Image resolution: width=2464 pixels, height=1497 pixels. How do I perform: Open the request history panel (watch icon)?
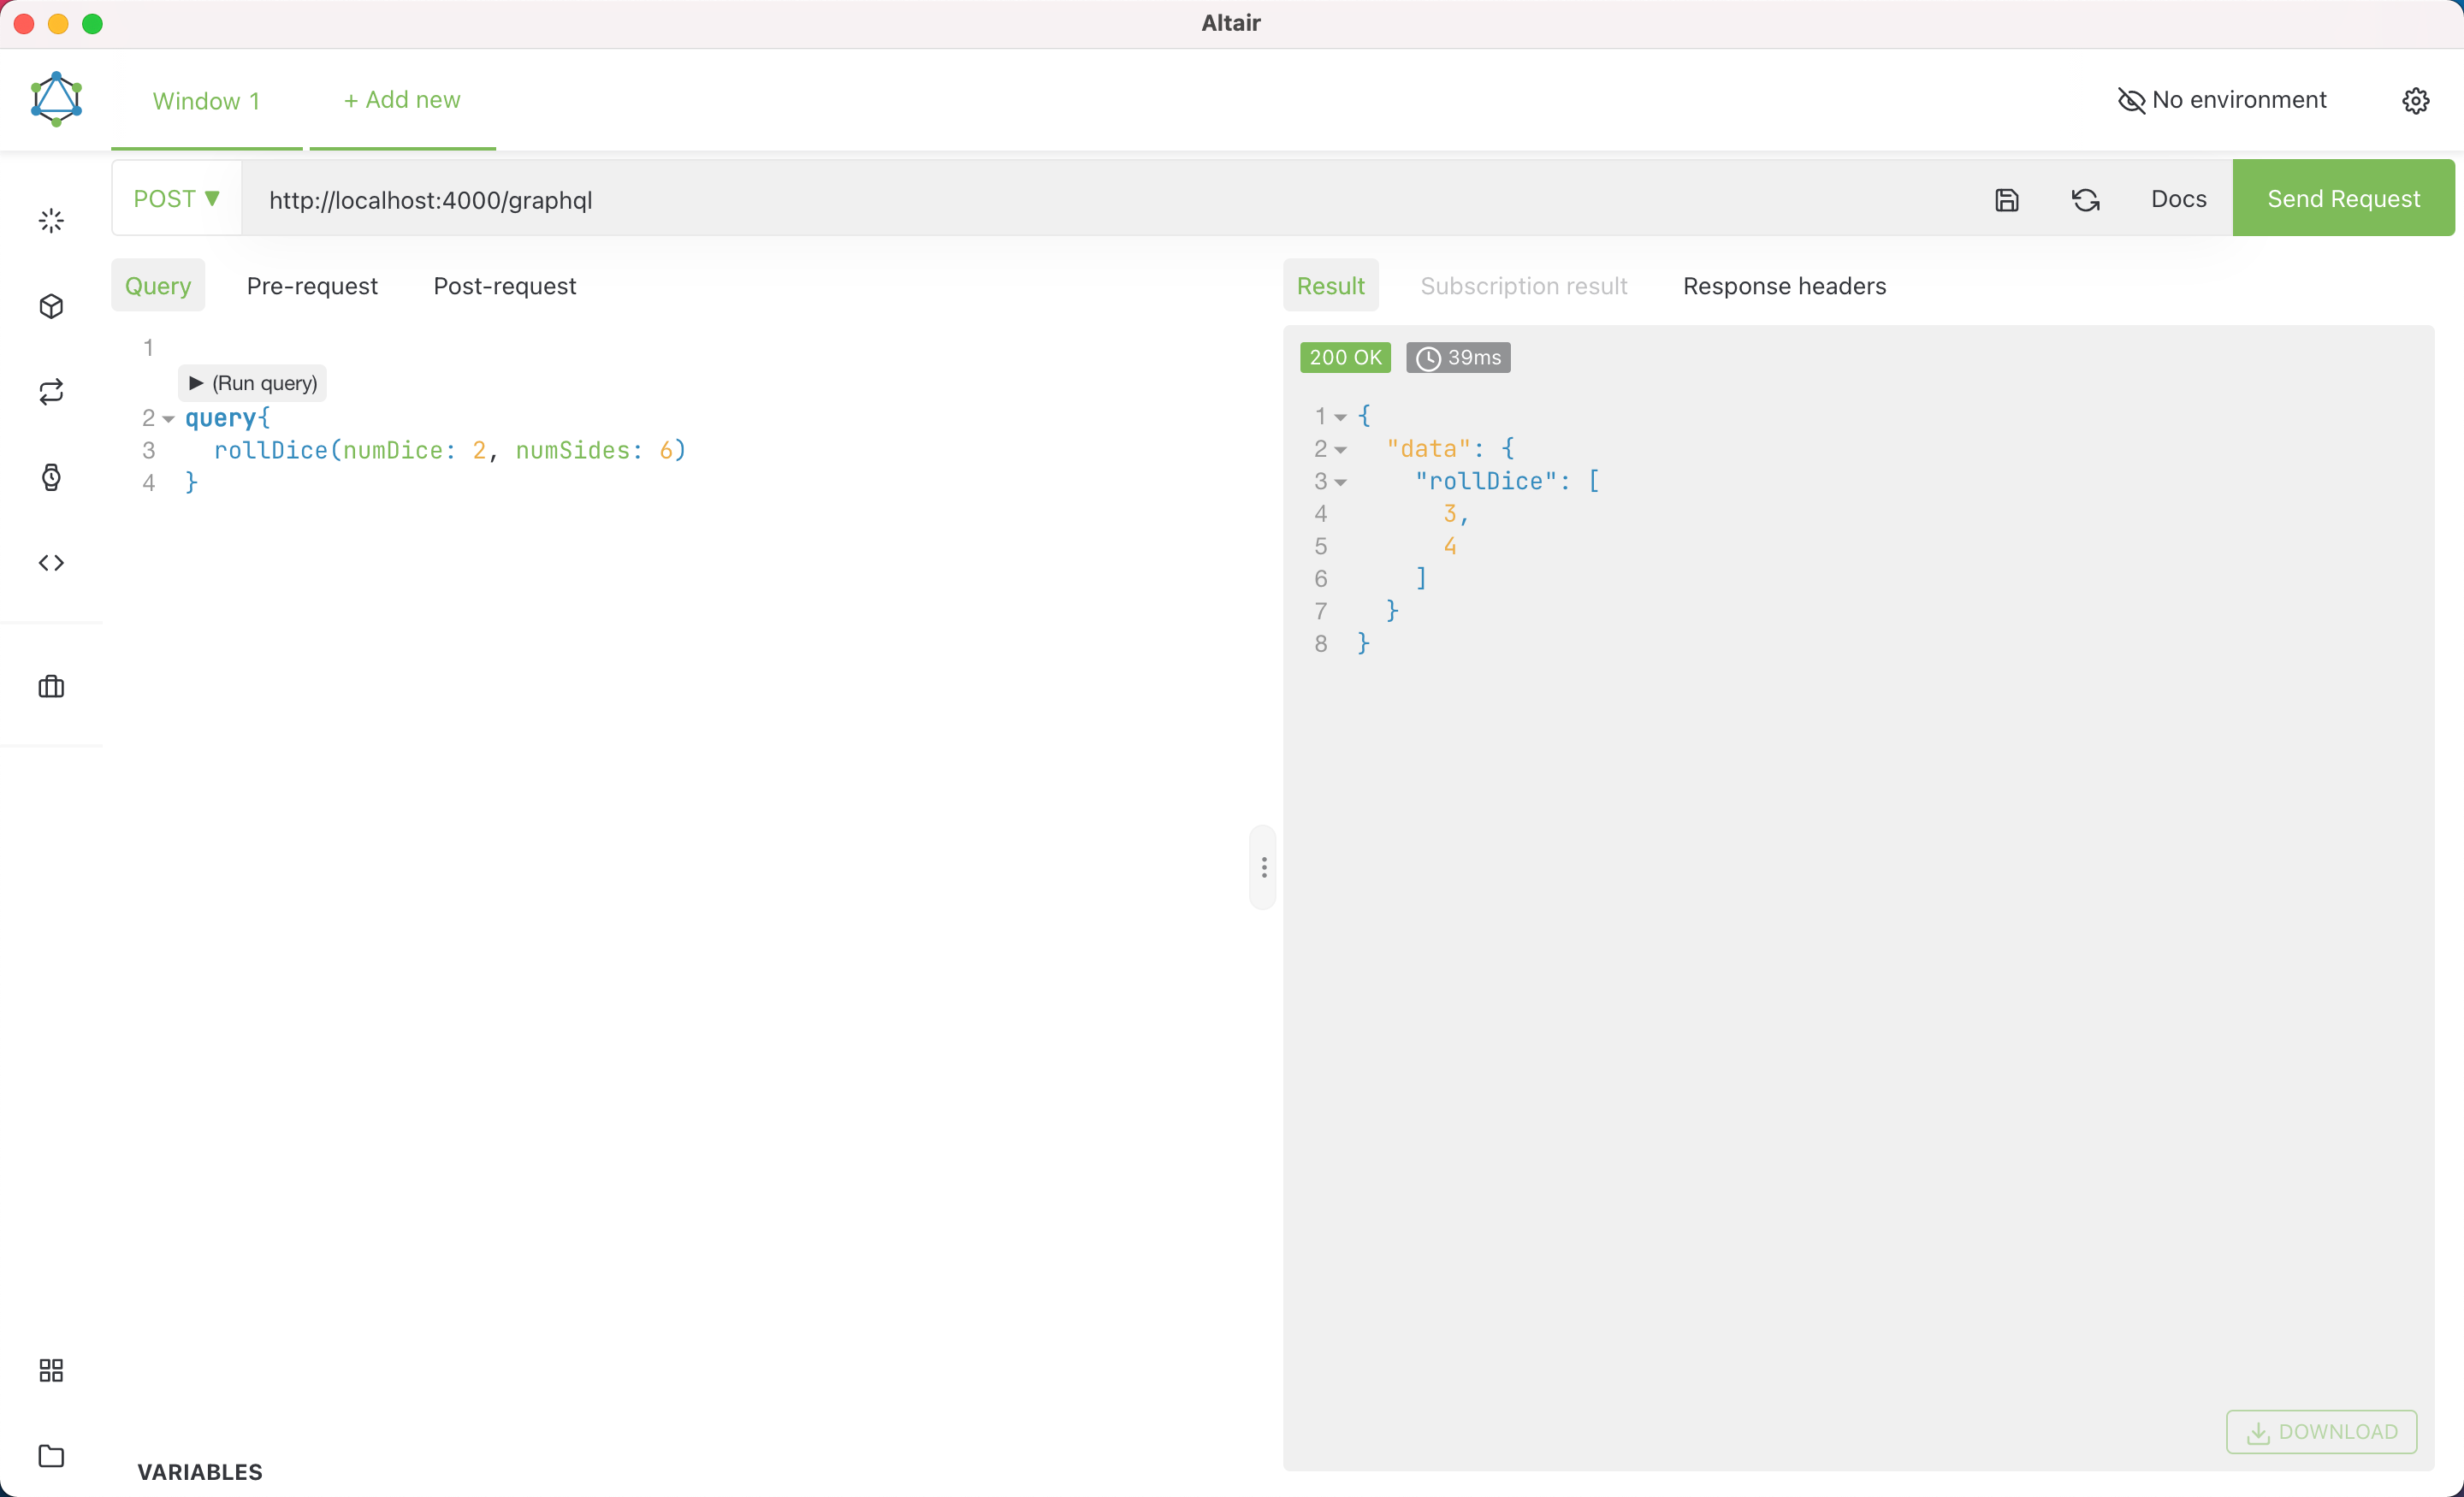[51, 478]
